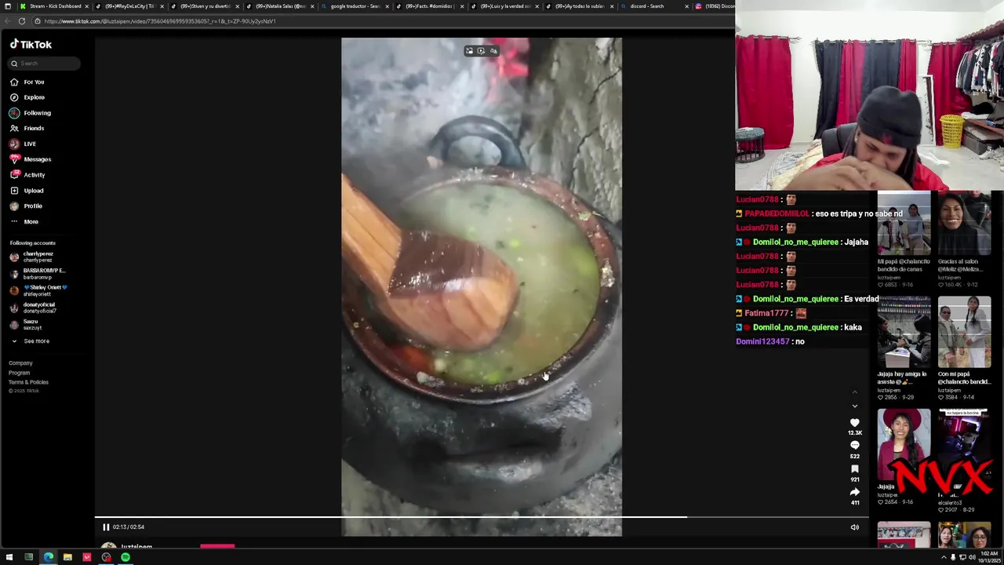This screenshot has height=565, width=1004.
Task: Switch to the Natalia Salas tab
Action: coord(279,6)
